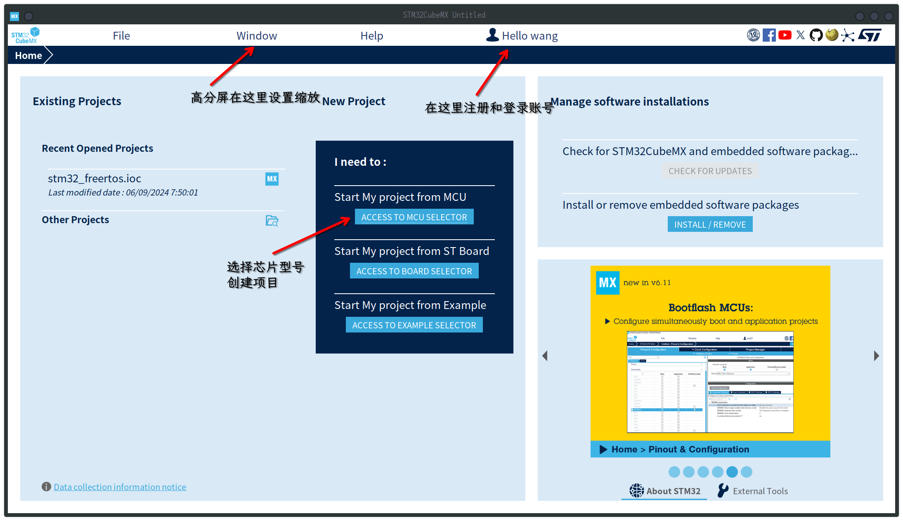Viewport: 903px width, 521px height.
Task: Click Install or remove embedded software packages text
Action: pos(681,205)
